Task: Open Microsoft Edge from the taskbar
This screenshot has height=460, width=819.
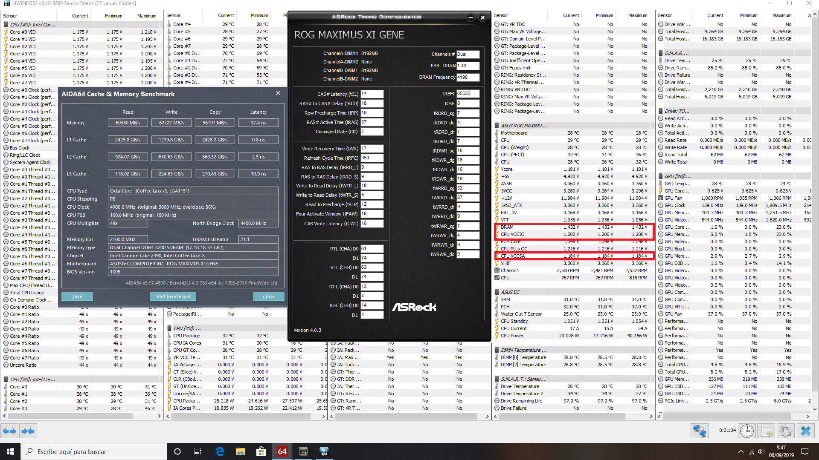Action: coord(220,451)
